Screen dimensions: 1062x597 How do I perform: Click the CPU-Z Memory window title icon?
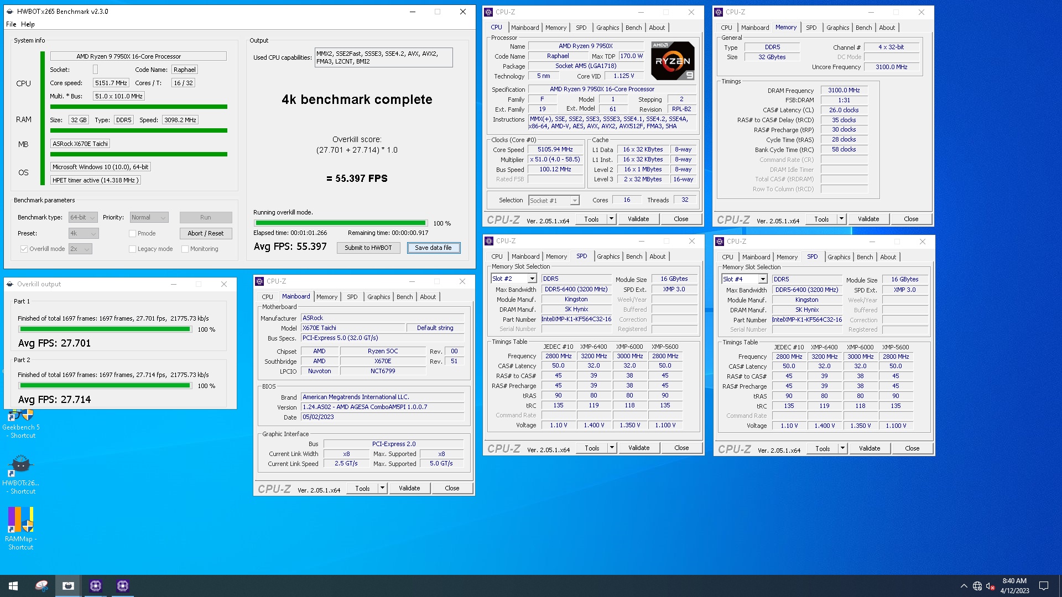pyautogui.click(x=719, y=12)
